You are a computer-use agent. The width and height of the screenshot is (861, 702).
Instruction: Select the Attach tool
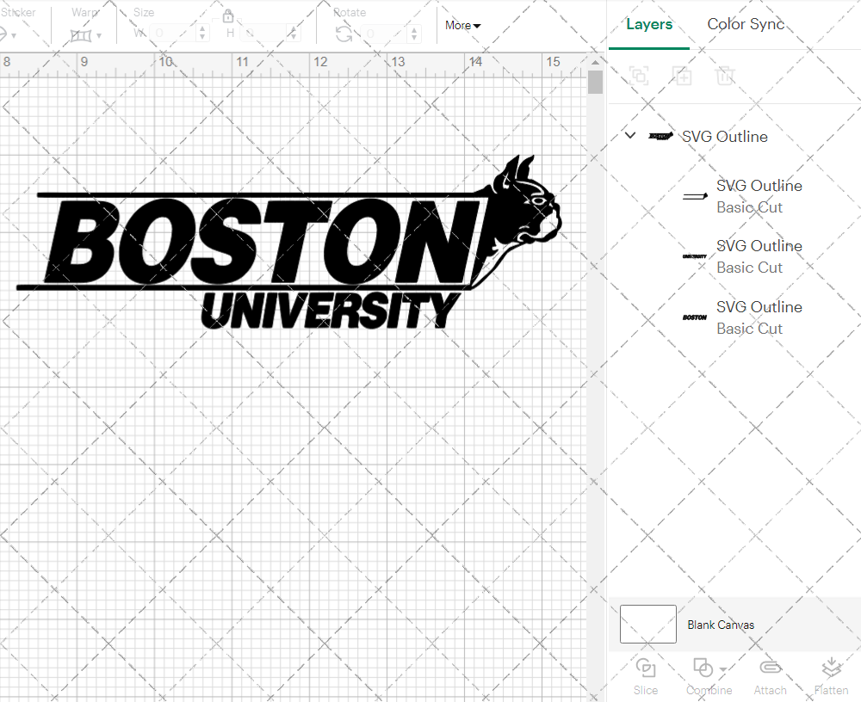tap(770, 675)
